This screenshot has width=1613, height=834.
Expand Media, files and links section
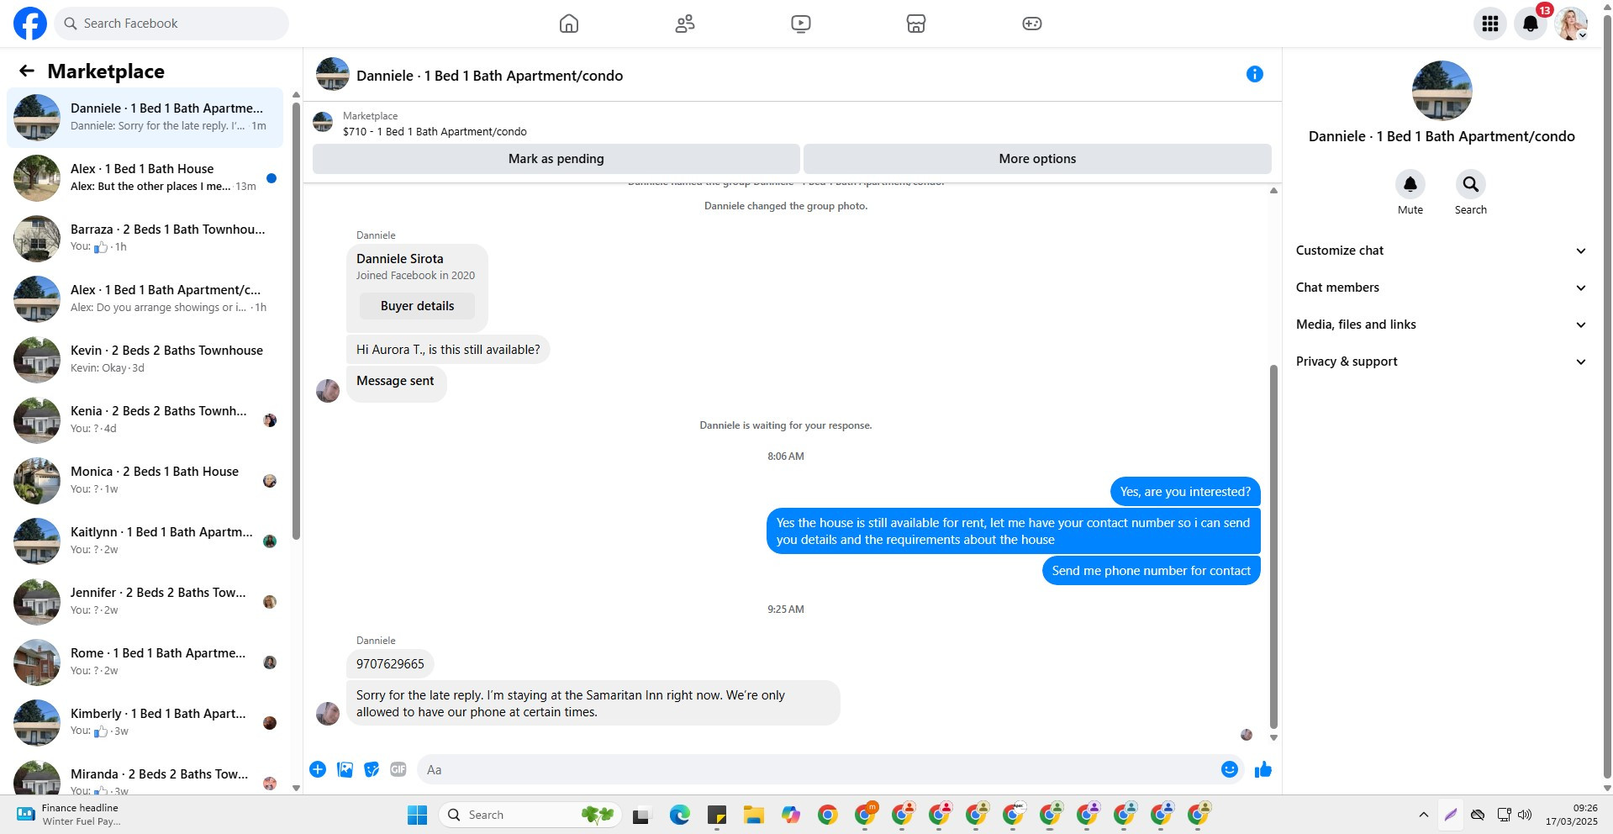click(x=1441, y=325)
